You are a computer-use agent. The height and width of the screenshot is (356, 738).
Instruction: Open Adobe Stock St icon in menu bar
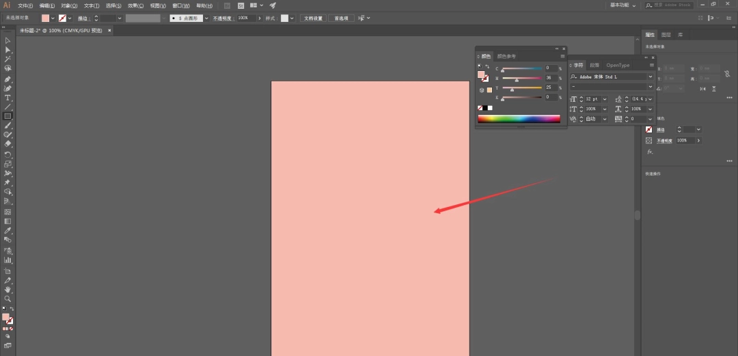tap(241, 5)
